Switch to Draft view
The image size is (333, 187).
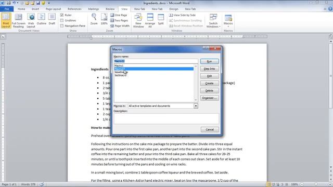click(x=52, y=19)
